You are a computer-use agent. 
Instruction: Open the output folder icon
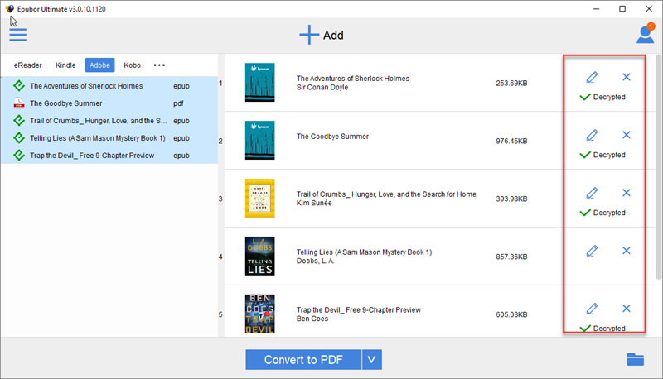(635, 359)
